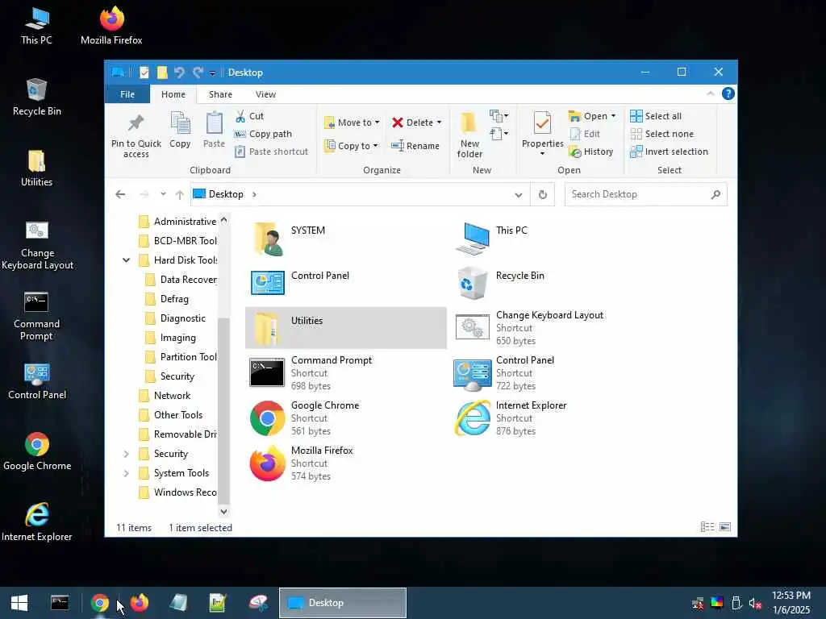Click the search magnifier icon
The width and height of the screenshot is (826, 619).
pos(715,195)
